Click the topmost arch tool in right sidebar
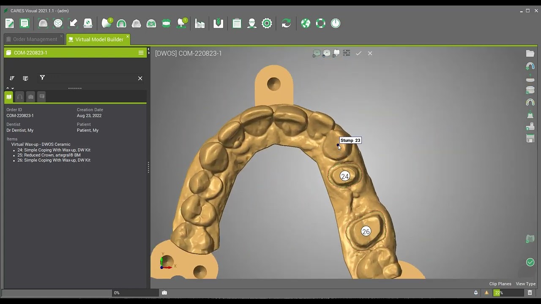Screen dimensions: 541x304 pyautogui.click(x=530, y=66)
